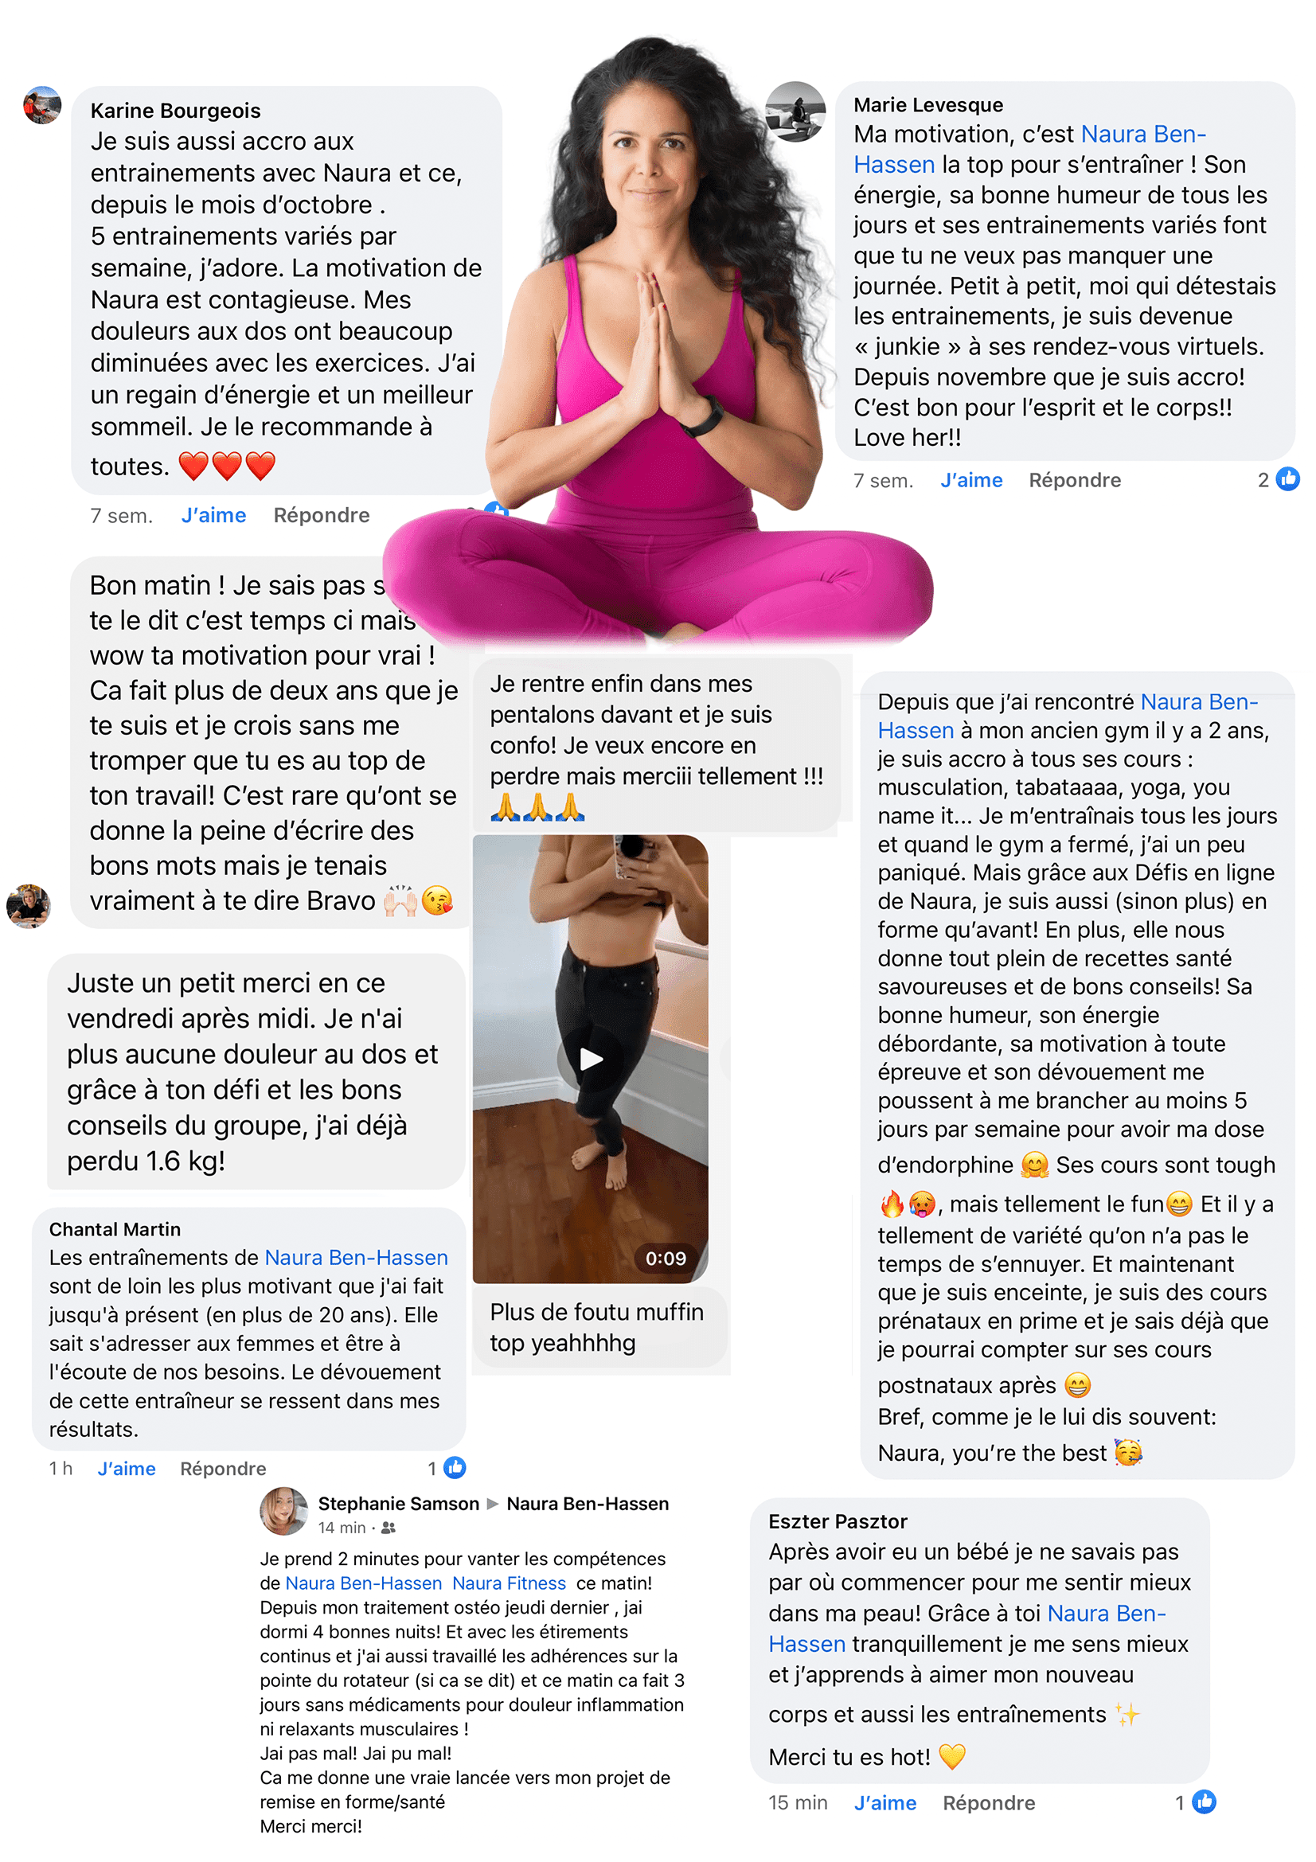Screen dimensions: 1316x1862
Task: Open Naura Ben-Hassen link in Chantal Martin's comment
Action: tap(357, 1258)
